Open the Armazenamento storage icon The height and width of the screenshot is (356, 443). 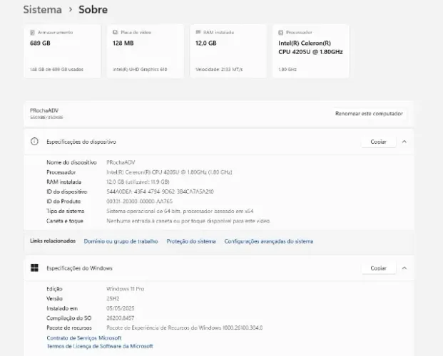(x=33, y=33)
